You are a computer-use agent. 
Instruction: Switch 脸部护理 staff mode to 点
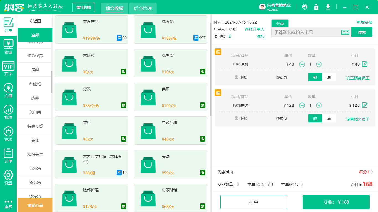(329, 118)
